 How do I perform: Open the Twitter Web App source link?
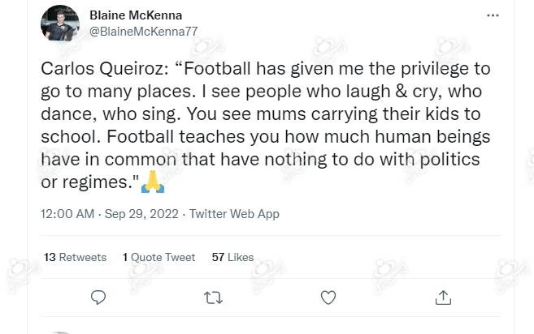coord(234,214)
